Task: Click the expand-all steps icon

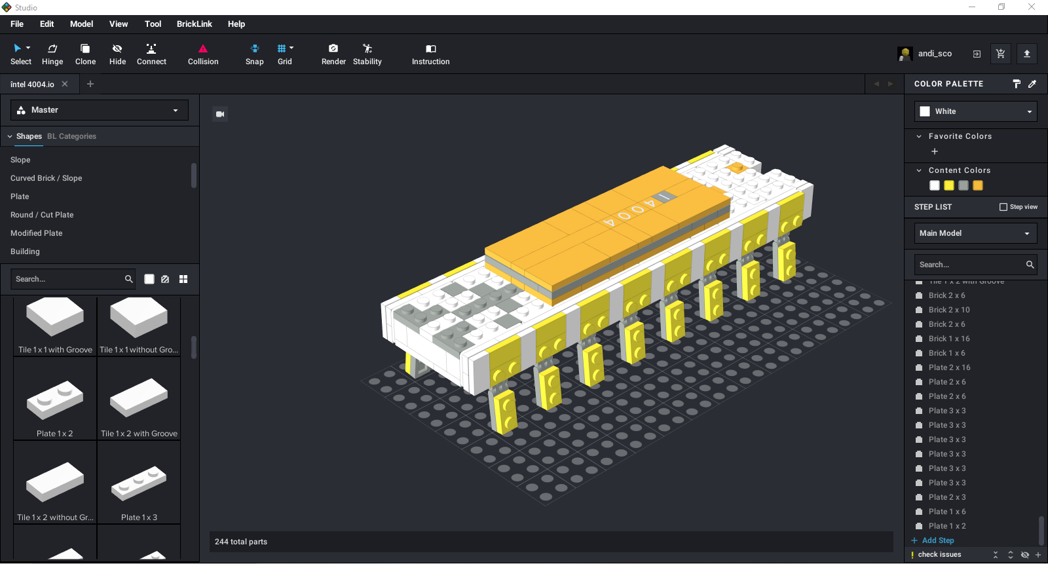Action: click(x=1011, y=555)
